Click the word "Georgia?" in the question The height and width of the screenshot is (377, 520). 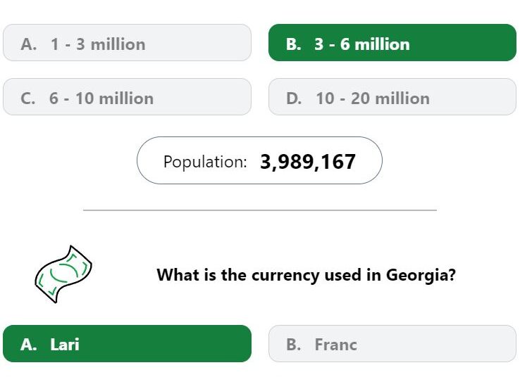point(421,275)
